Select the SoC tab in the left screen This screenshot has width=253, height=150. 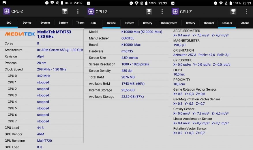(9, 23)
